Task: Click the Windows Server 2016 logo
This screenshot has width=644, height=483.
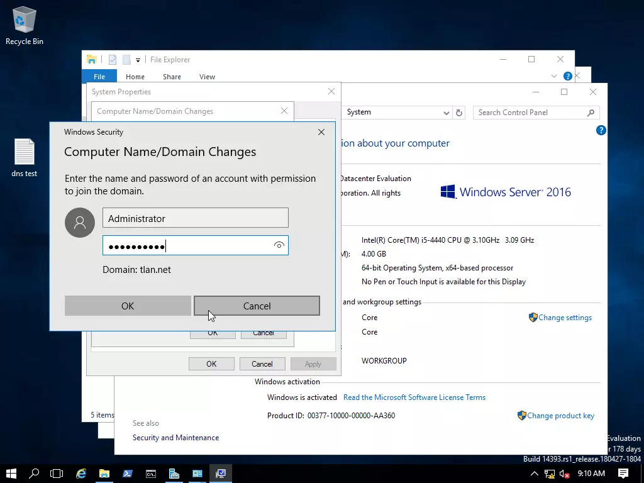Action: (506, 192)
